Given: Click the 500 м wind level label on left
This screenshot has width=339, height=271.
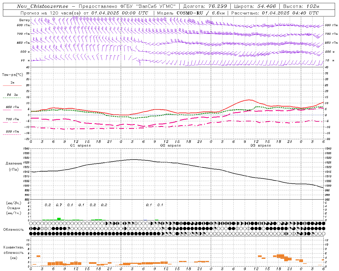Looking at the screenshot, I should (x=25, y=52).
